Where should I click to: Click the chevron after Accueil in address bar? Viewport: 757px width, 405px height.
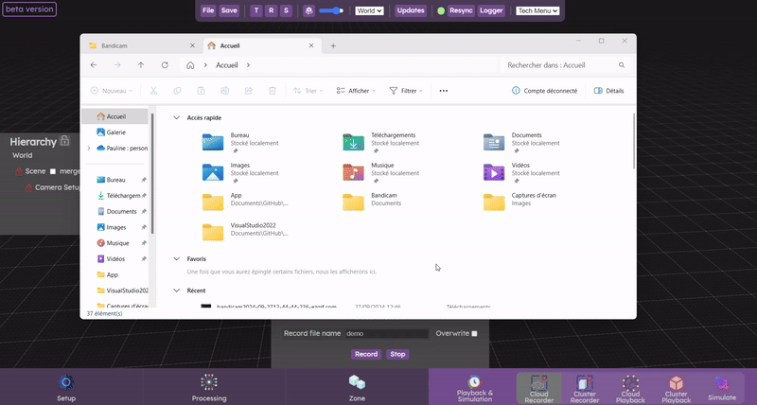click(x=248, y=65)
